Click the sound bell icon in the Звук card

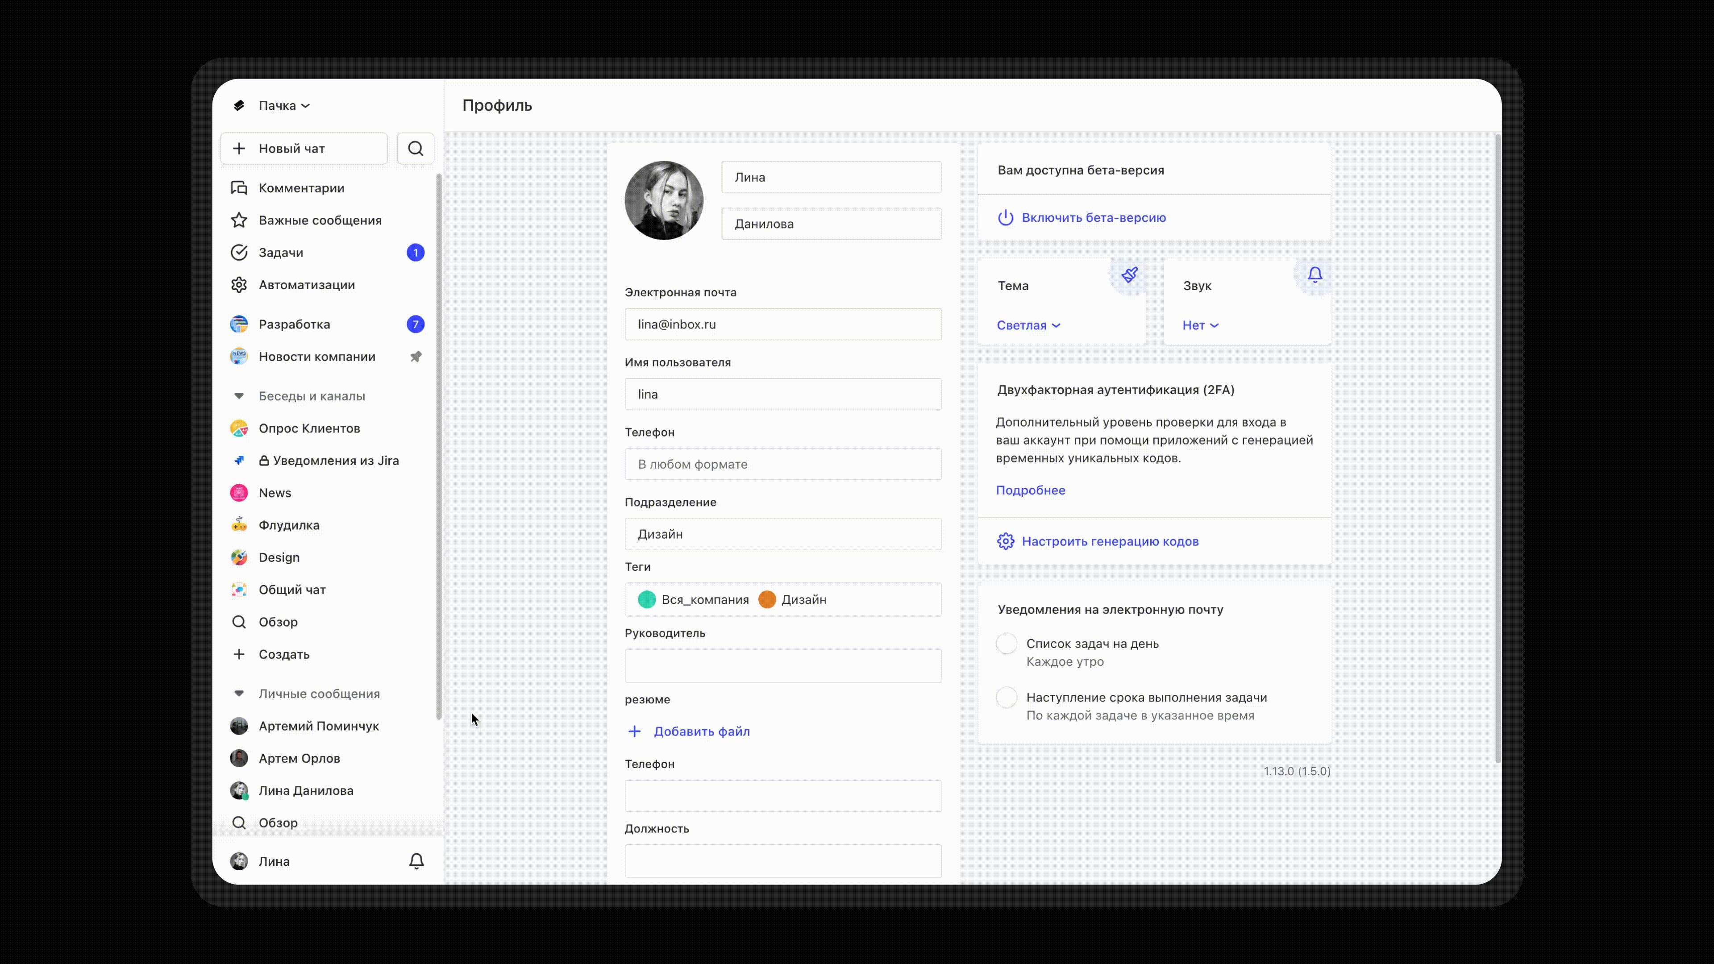pyautogui.click(x=1315, y=275)
